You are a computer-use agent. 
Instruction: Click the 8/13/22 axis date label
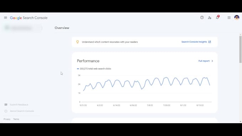coord(200,105)
